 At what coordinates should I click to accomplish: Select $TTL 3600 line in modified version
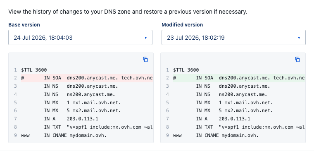tap(186, 70)
